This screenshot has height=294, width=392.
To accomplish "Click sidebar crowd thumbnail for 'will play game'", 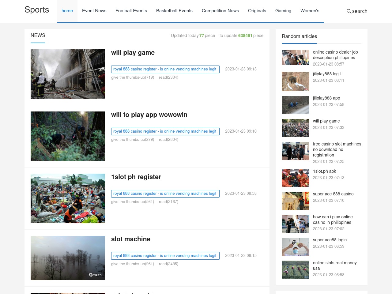I will 296,128.
